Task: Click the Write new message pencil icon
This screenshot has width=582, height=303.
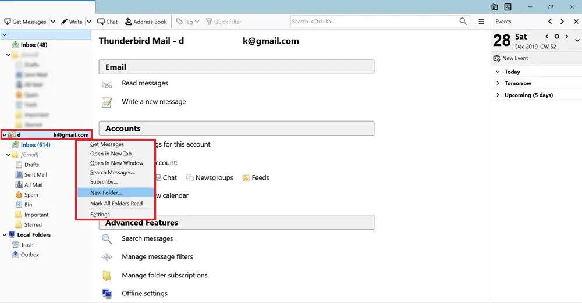Action: pyautogui.click(x=64, y=22)
